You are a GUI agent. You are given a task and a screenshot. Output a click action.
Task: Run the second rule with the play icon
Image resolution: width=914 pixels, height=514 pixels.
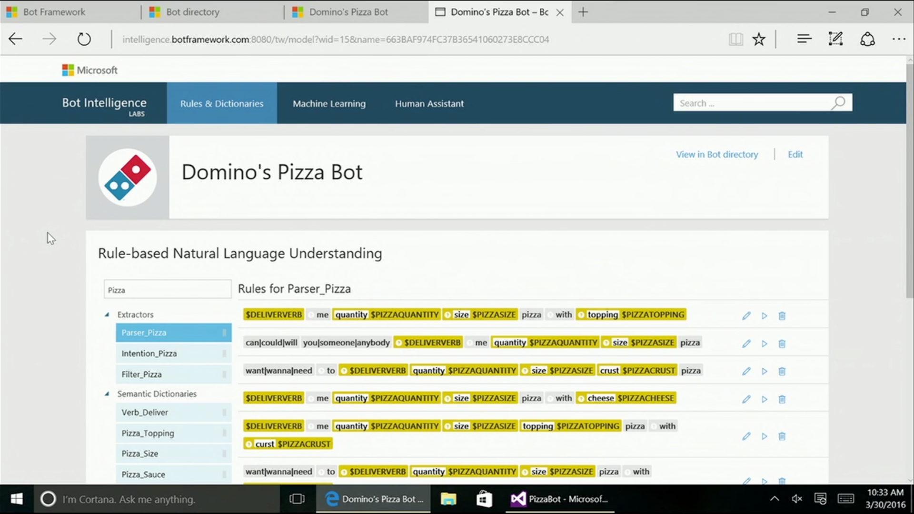(x=764, y=344)
